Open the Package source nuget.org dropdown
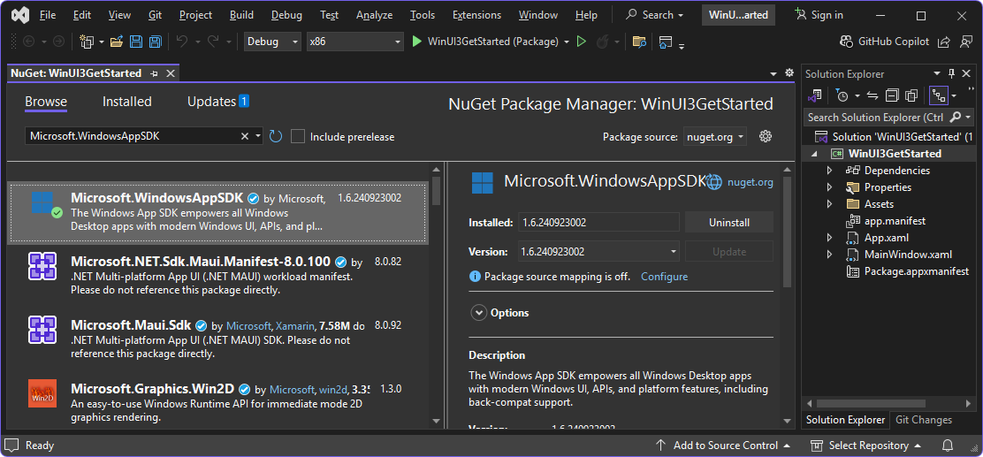The height and width of the screenshot is (457, 983). point(714,137)
